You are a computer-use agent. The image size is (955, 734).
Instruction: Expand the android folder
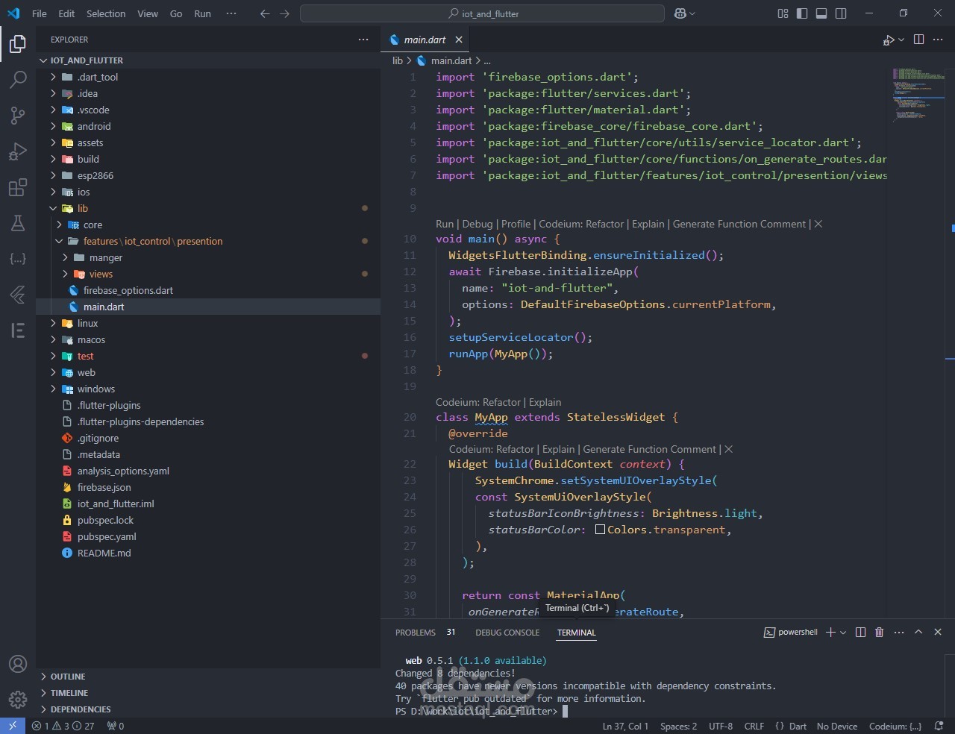click(x=93, y=126)
